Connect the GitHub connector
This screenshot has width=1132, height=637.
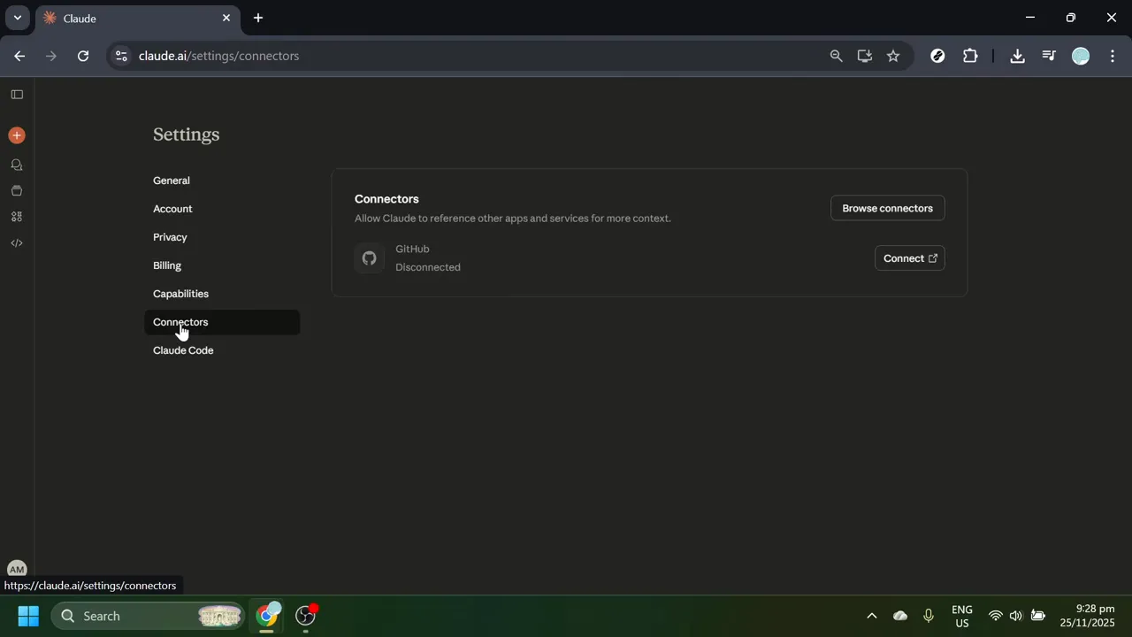click(909, 258)
